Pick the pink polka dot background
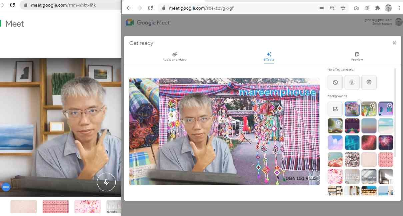 386,159
